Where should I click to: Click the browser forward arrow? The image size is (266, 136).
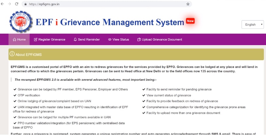tap(9, 4)
